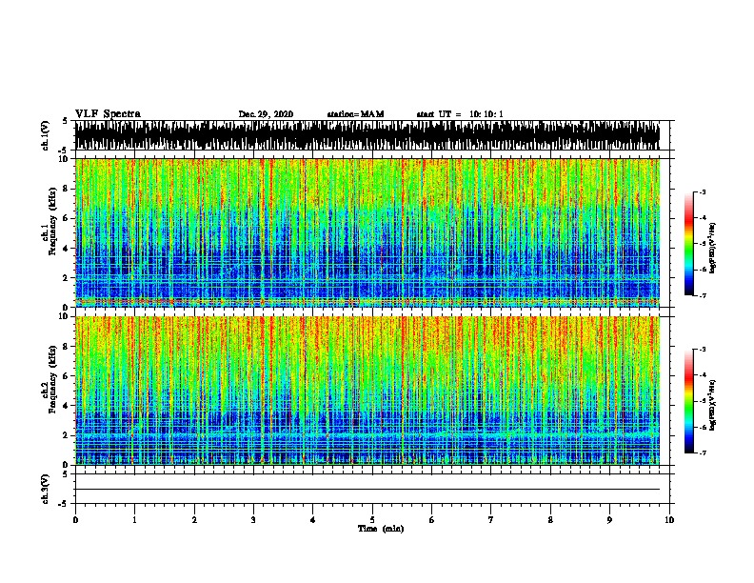Click the 9 tick on the Time axis
Screen dimensions: 754x583
click(x=609, y=520)
